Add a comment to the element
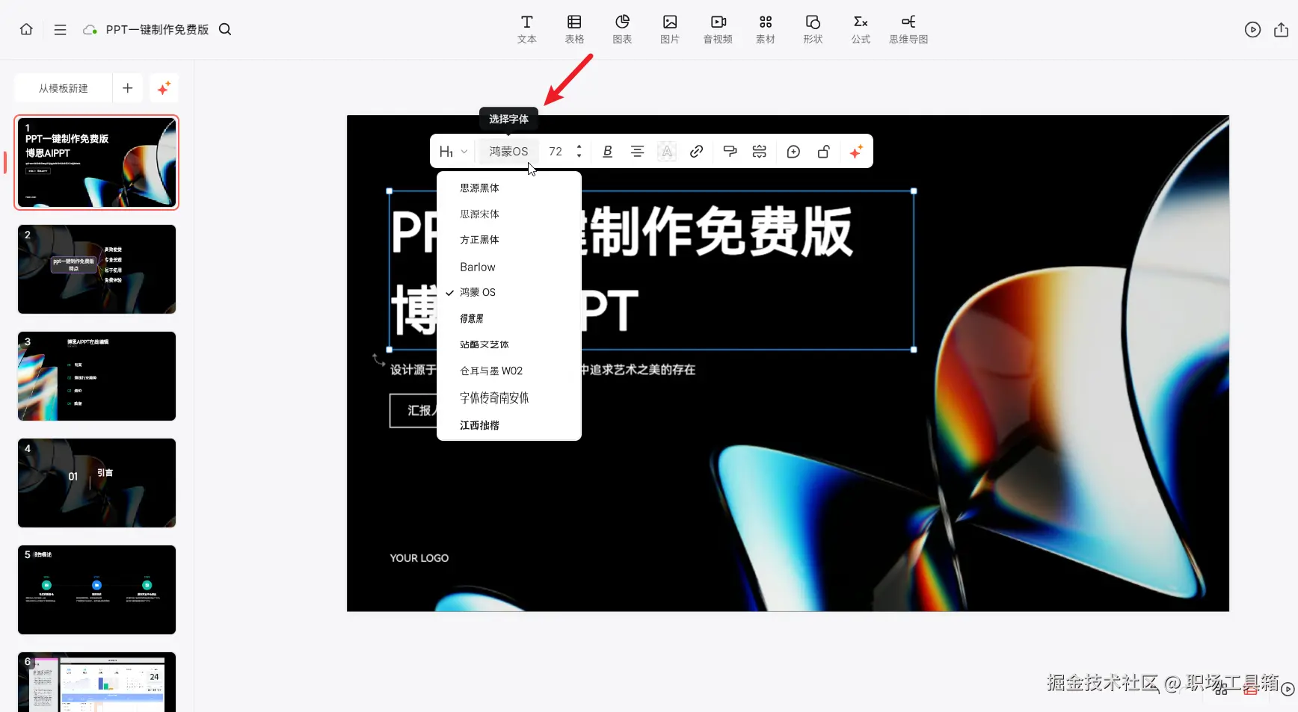The height and width of the screenshot is (712, 1298). [793, 152]
